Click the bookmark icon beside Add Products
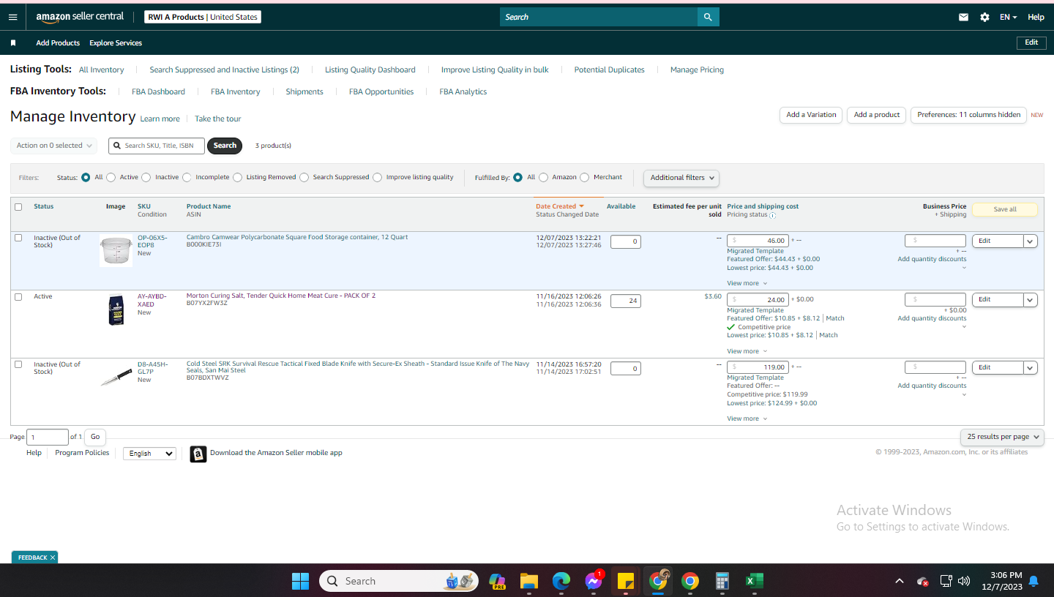Screen dimensions: 1054x597 click(x=13, y=43)
